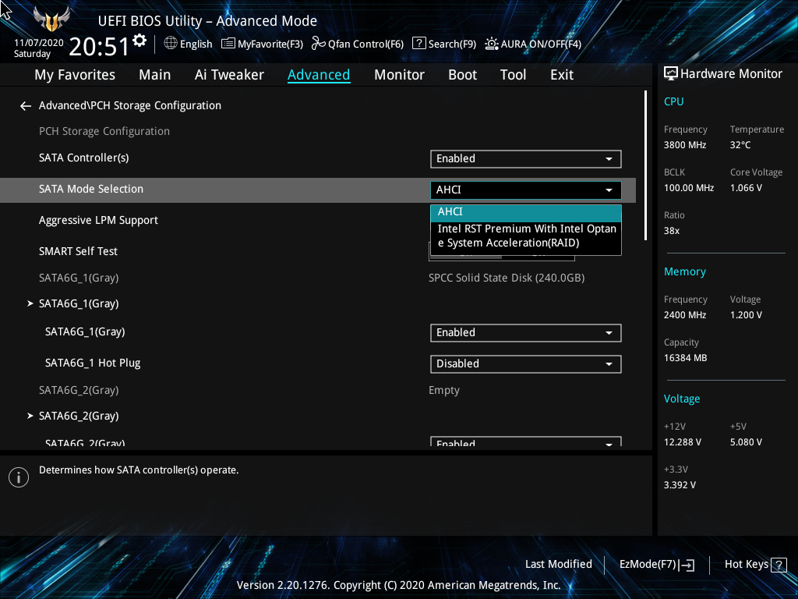Collapse the SATA6G_2(Gray) expander arrow

[x=30, y=416]
